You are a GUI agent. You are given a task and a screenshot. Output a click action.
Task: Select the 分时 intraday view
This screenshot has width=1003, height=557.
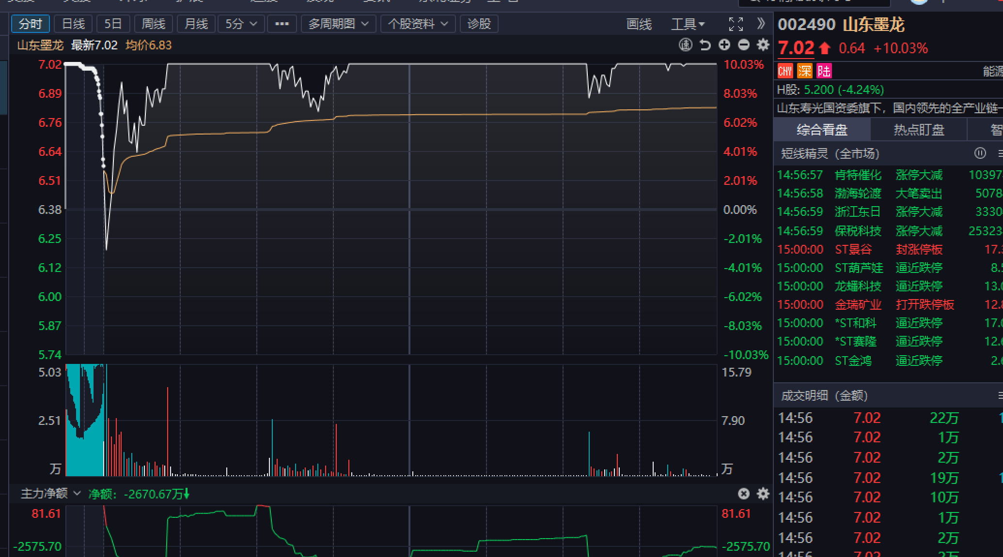pos(30,24)
